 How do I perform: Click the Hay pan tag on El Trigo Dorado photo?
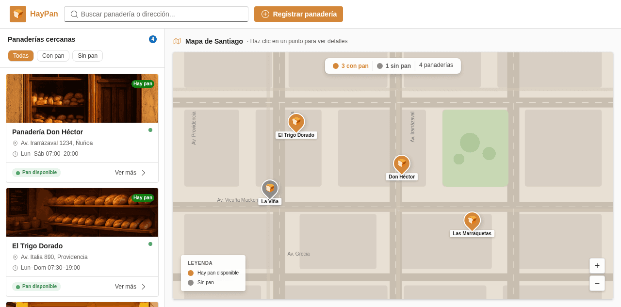pos(143,198)
